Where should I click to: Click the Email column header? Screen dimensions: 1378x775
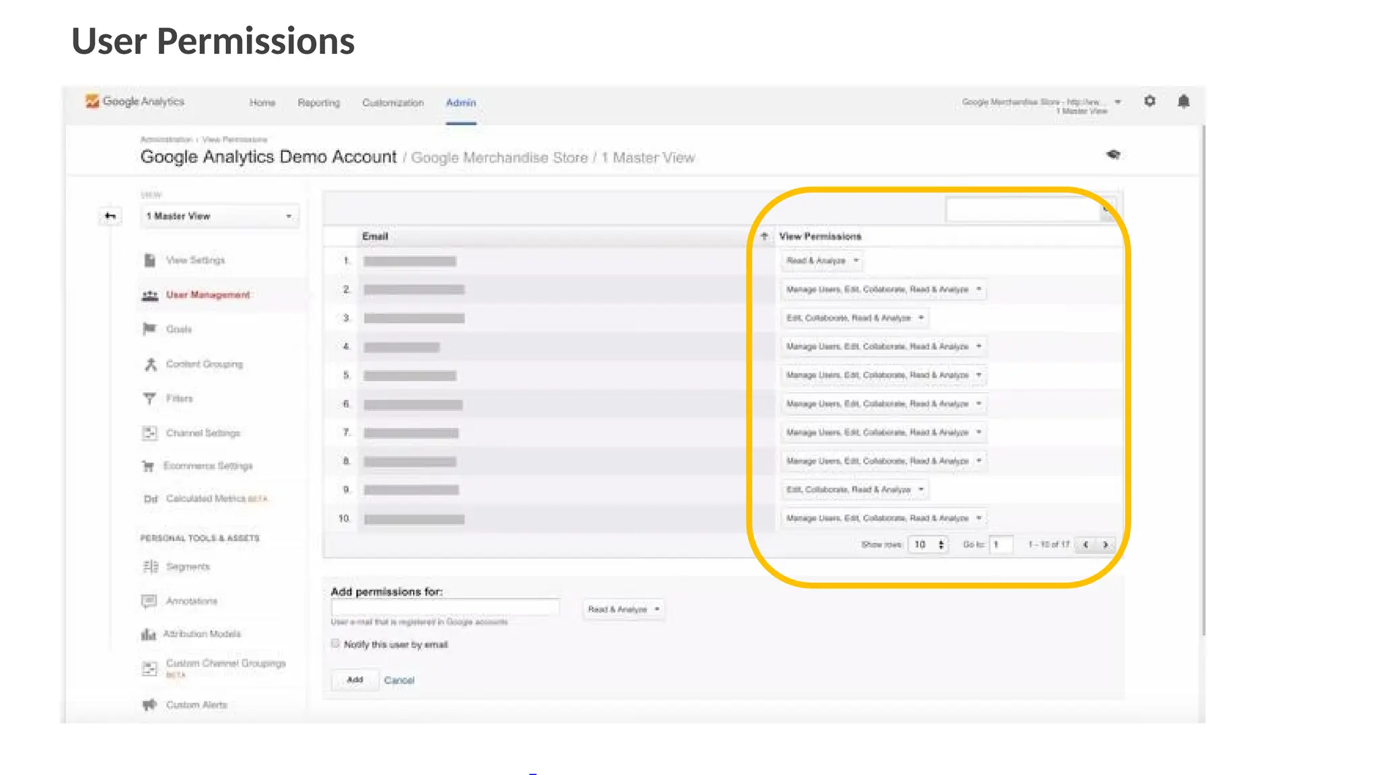pos(375,236)
